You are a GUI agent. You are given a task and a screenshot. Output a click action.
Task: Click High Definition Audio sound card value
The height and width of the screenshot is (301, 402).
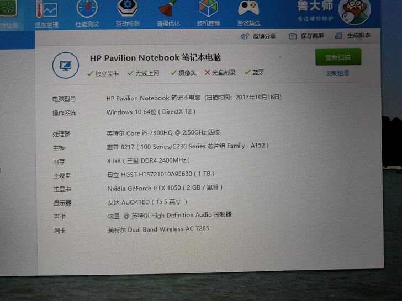point(170,215)
